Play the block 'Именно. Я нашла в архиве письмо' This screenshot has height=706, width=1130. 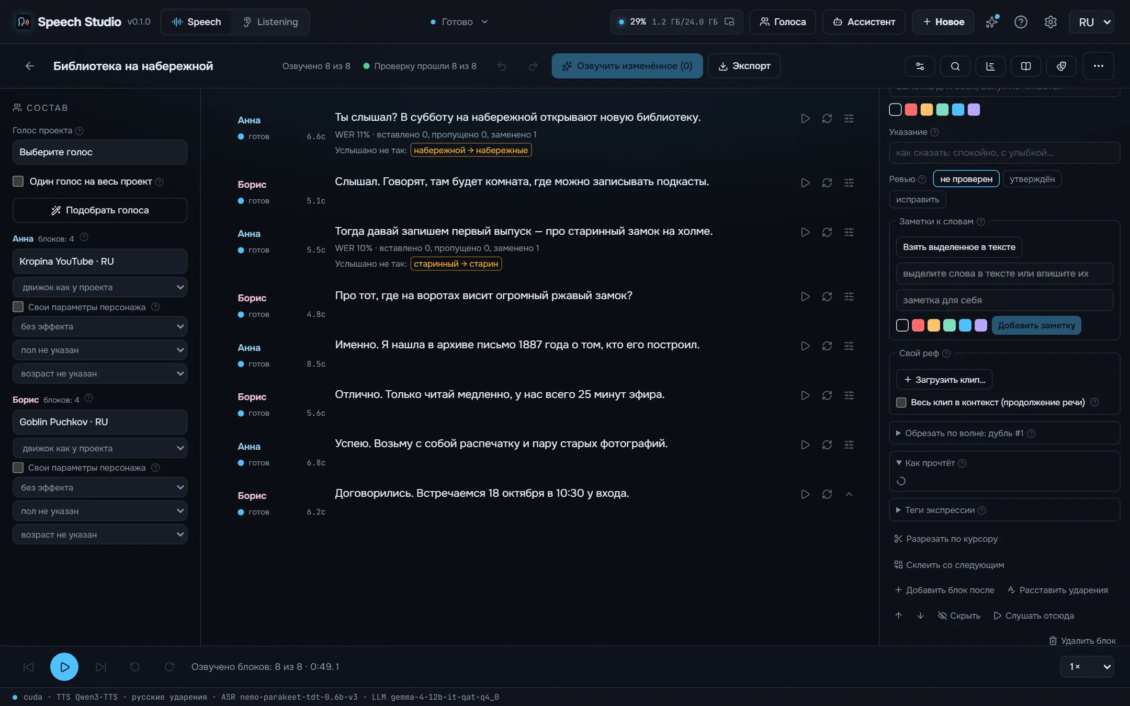[805, 346]
